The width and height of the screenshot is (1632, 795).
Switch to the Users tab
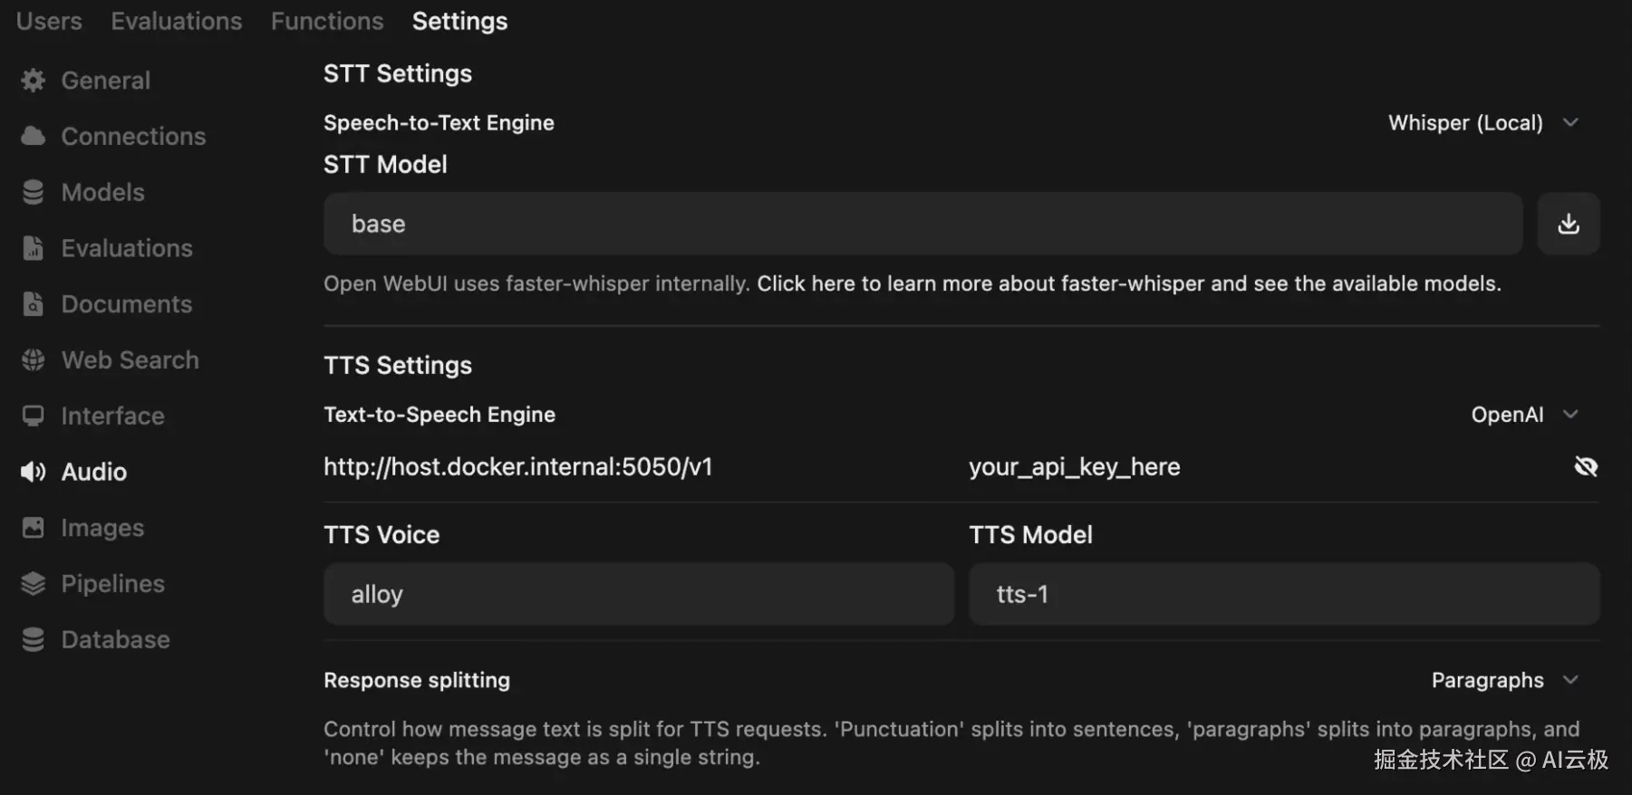click(x=49, y=21)
